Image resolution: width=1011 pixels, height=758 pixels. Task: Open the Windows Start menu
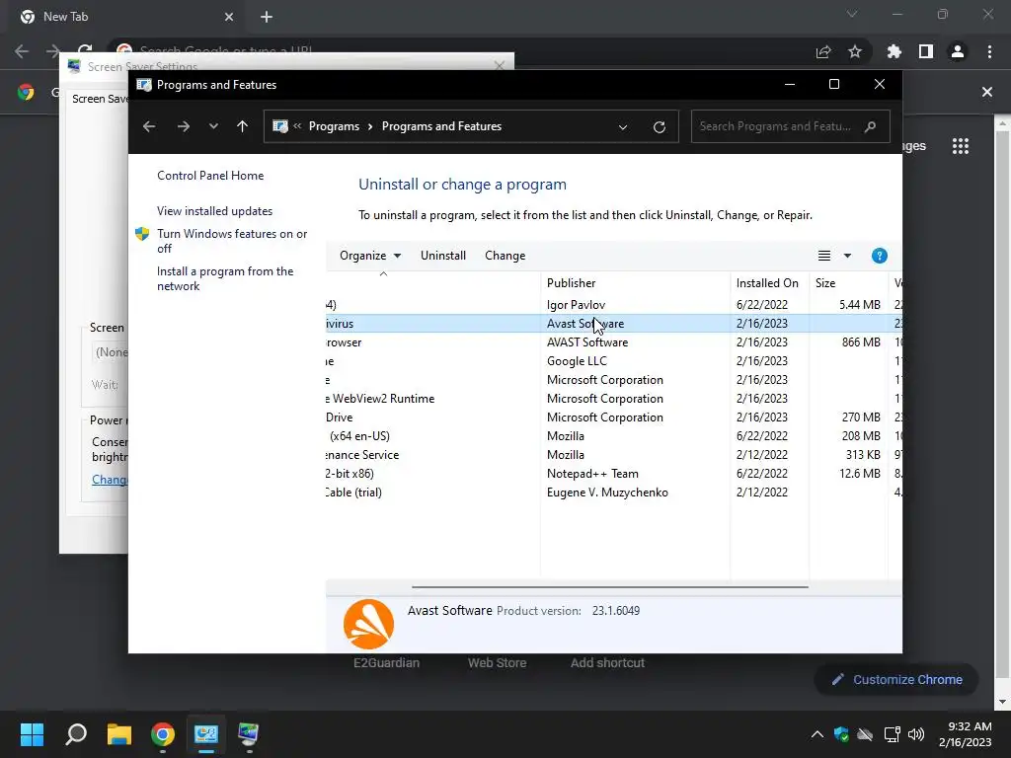pos(32,734)
